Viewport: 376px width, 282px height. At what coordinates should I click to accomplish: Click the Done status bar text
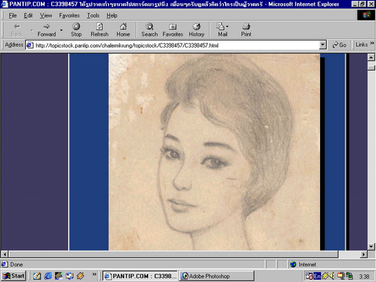point(16,264)
